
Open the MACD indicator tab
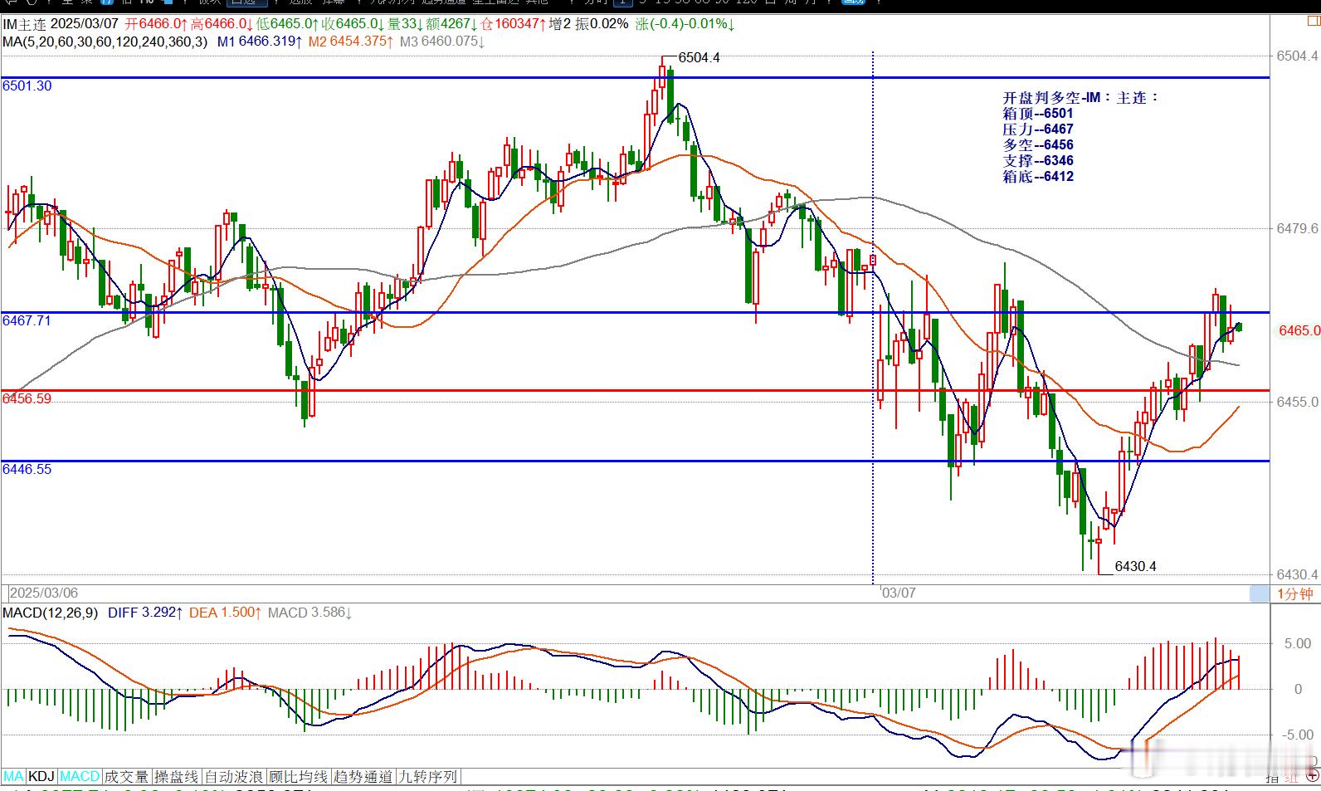[80, 777]
